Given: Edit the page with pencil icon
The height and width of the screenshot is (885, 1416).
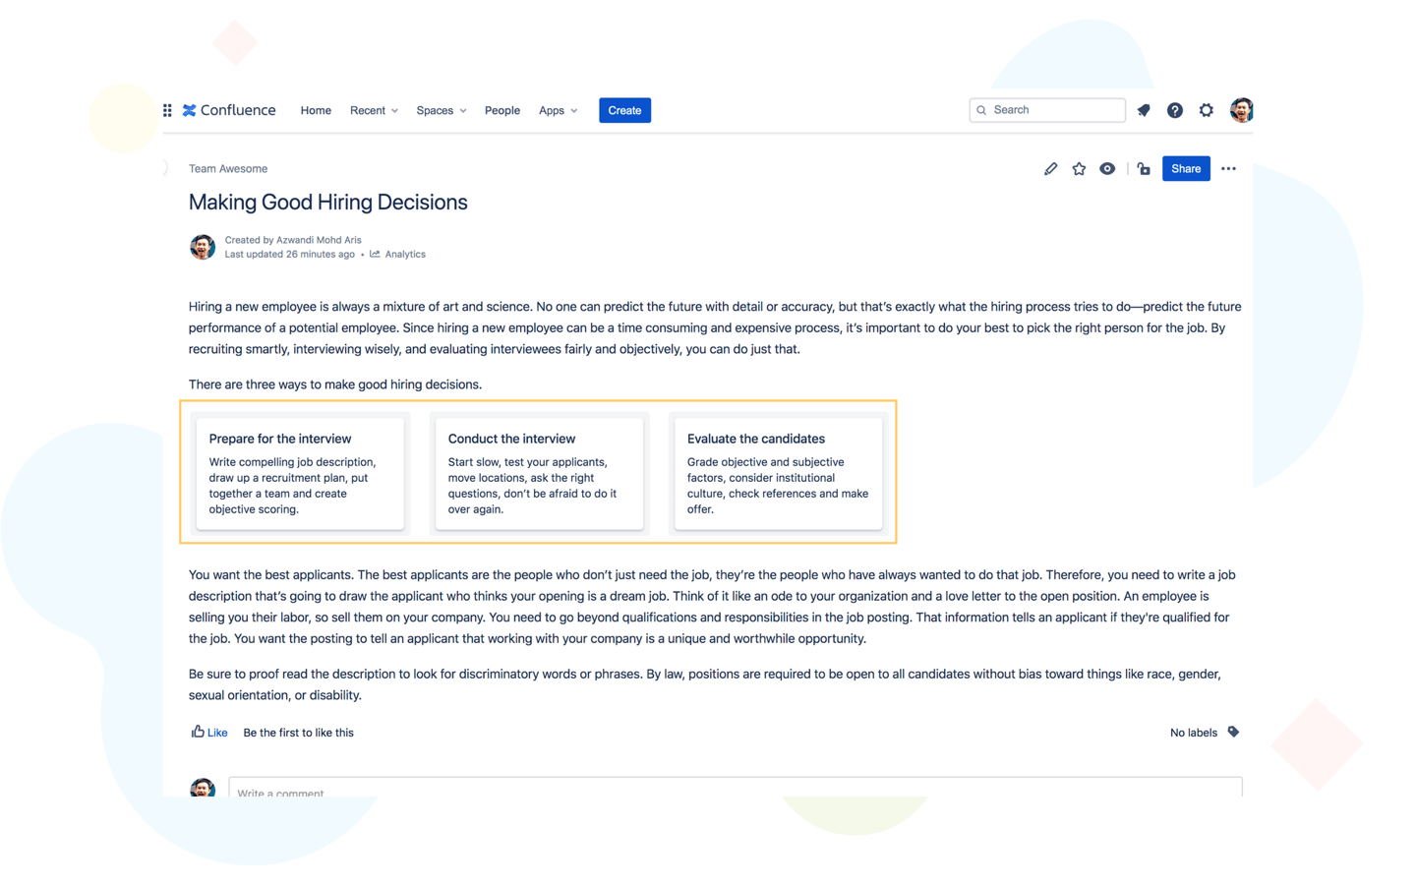Looking at the screenshot, I should click(x=1050, y=169).
